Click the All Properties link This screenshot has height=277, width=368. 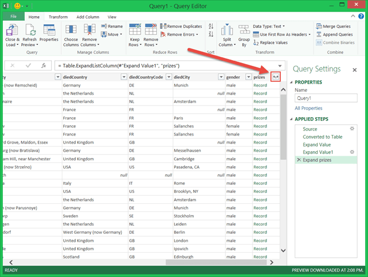click(310, 108)
